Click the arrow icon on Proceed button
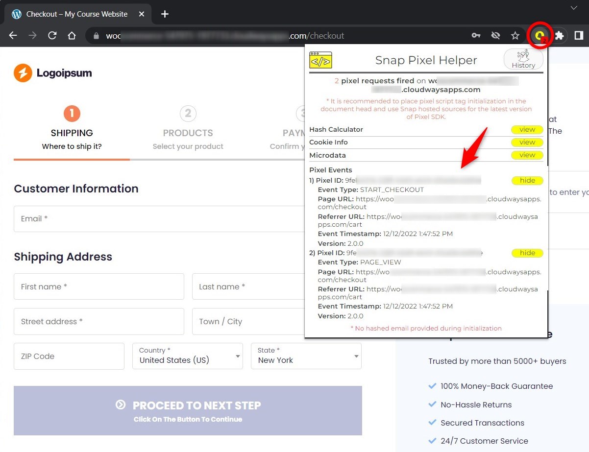This screenshot has height=452, width=589. 121,404
